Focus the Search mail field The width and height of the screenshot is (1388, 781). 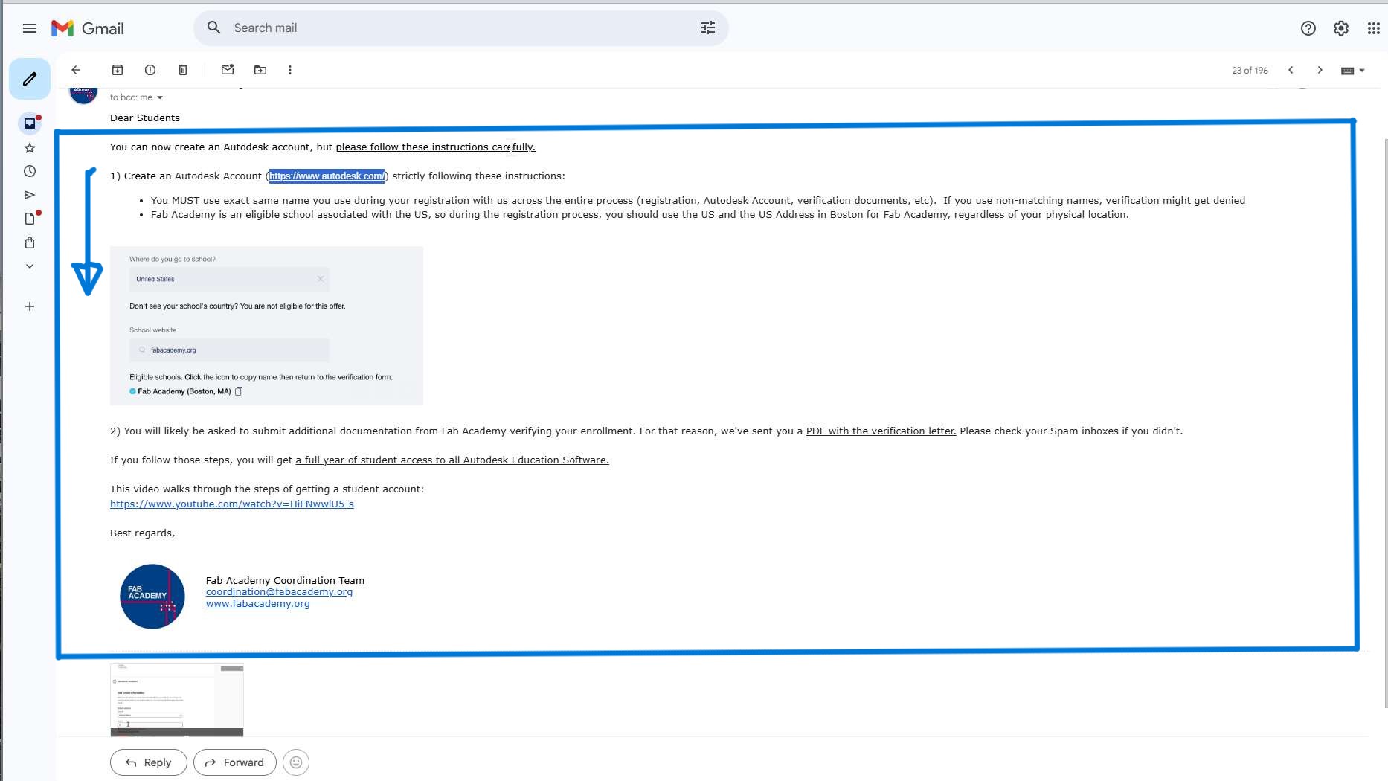(461, 28)
